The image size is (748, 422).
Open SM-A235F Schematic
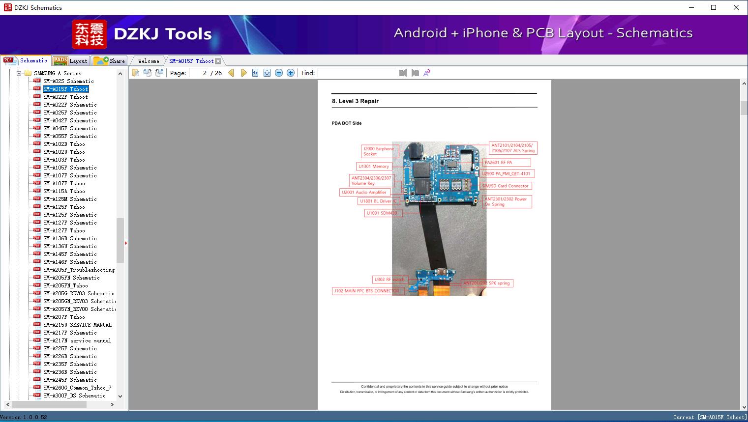click(70, 364)
